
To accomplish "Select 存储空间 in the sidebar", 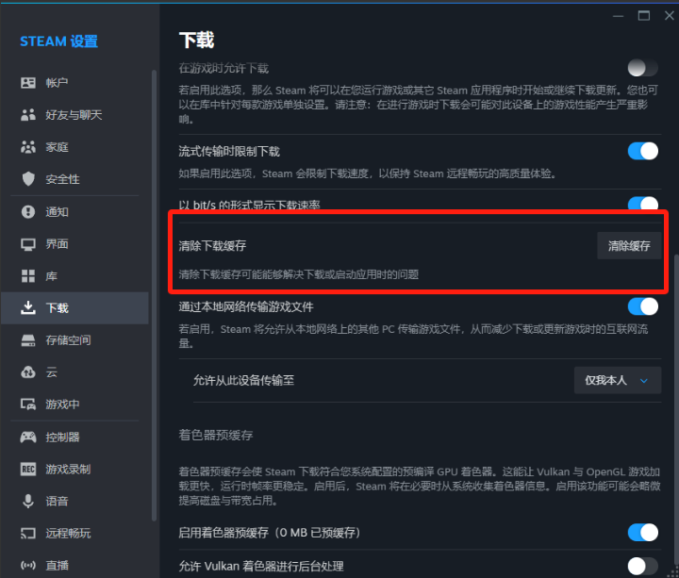I will click(75, 340).
